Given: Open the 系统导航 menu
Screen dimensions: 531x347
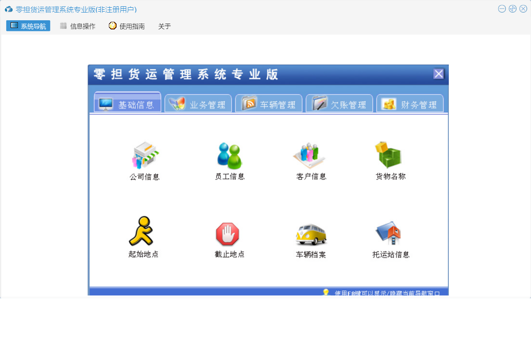Looking at the screenshot, I should [x=28, y=26].
